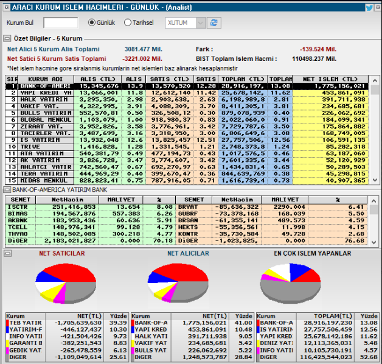
Task: Click red swatch beside TEB YATIR legend
Action: (x=7, y=323)
